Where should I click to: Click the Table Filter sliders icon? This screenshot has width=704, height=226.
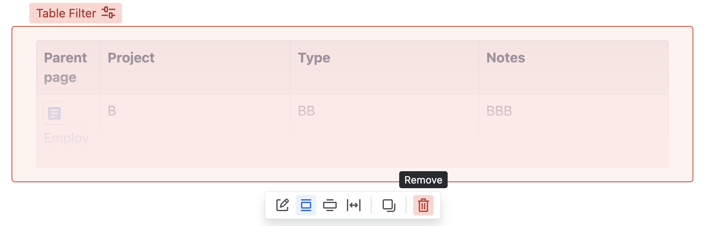[108, 13]
